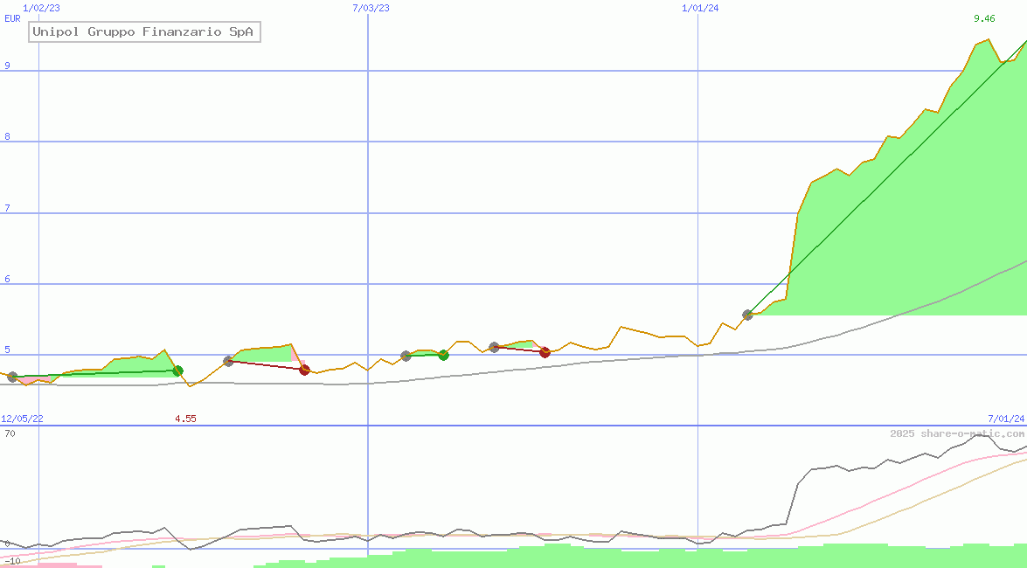Click red marker ending the second red trendline
The height and width of the screenshot is (568, 1027).
[x=545, y=352]
